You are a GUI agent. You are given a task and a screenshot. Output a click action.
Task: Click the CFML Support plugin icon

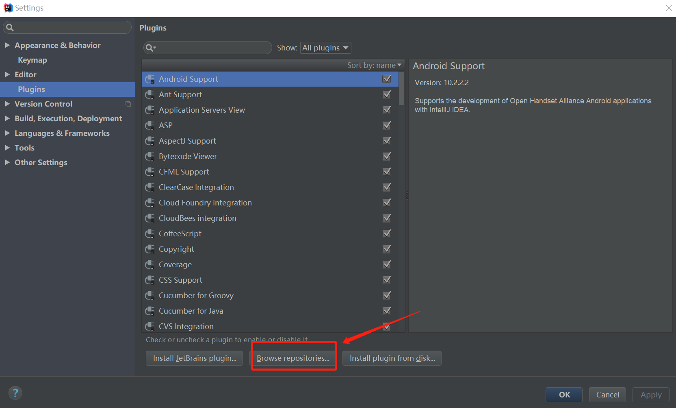point(150,172)
